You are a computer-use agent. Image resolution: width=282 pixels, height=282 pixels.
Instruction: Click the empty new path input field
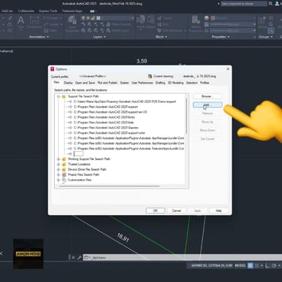click(x=78, y=153)
